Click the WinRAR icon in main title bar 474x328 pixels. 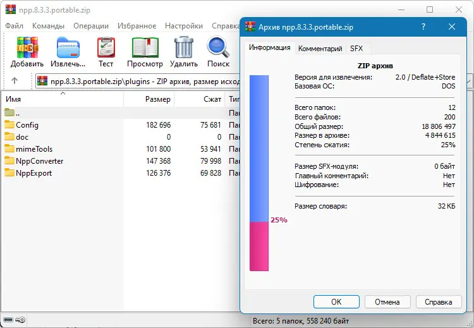coord(10,9)
